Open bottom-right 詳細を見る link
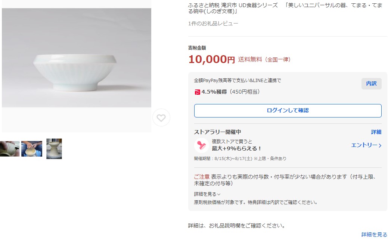 tap(374, 235)
